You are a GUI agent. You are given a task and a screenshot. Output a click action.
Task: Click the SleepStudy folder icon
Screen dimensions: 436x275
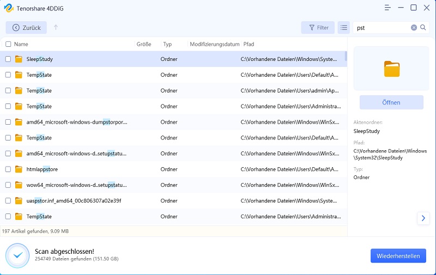(19, 59)
